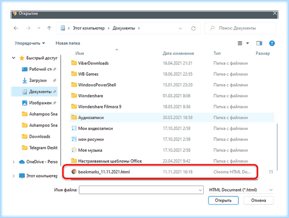Select 'Документы' in the sidebar
This screenshot has height=218, width=289.
pyautogui.click(x=35, y=92)
